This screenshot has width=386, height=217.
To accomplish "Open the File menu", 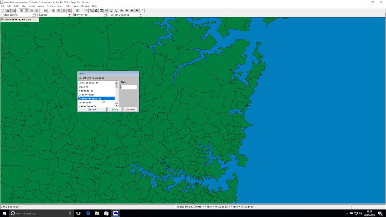I will [x=3, y=6].
